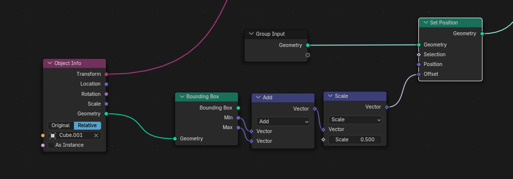Select the Object Info node header

75,63
